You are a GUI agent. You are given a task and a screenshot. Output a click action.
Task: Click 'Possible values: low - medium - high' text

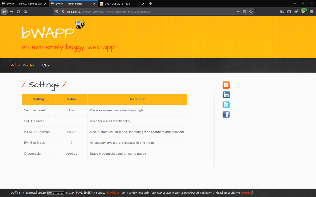pos(116,110)
